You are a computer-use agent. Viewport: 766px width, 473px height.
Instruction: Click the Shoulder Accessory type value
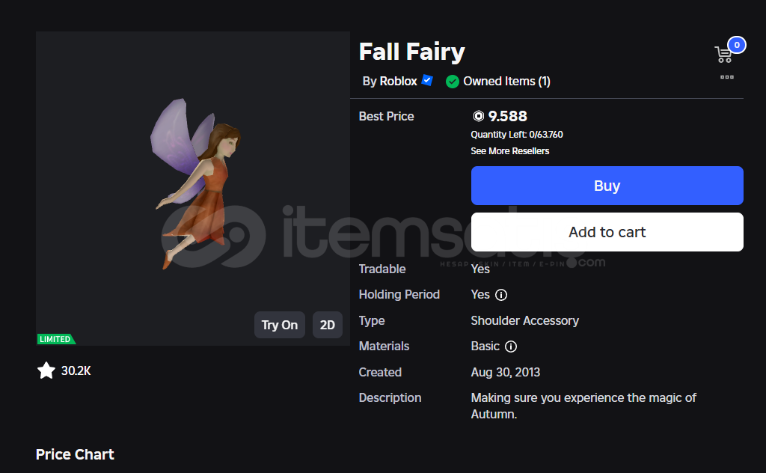coord(524,320)
